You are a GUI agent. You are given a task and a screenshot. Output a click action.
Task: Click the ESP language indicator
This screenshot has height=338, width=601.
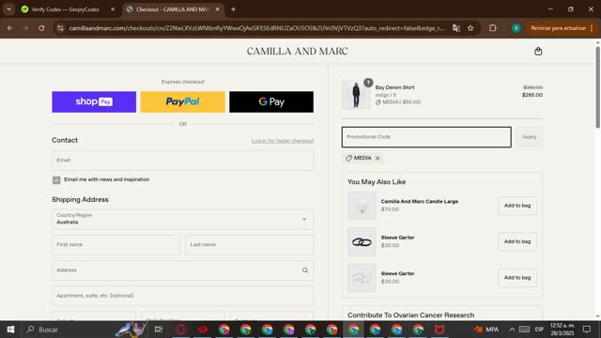[x=539, y=330]
